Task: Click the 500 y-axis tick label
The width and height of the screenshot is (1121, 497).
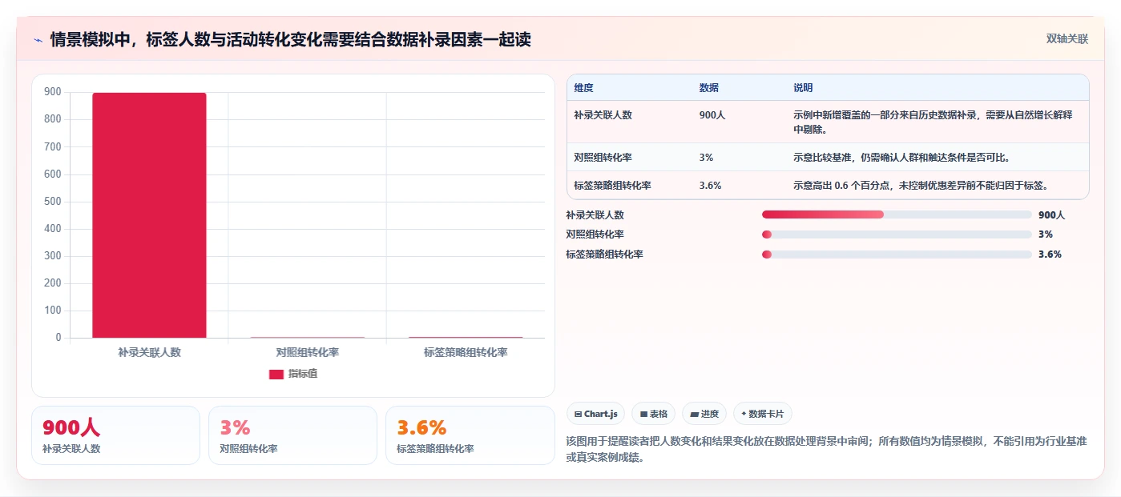Action: pyautogui.click(x=53, y=201)
